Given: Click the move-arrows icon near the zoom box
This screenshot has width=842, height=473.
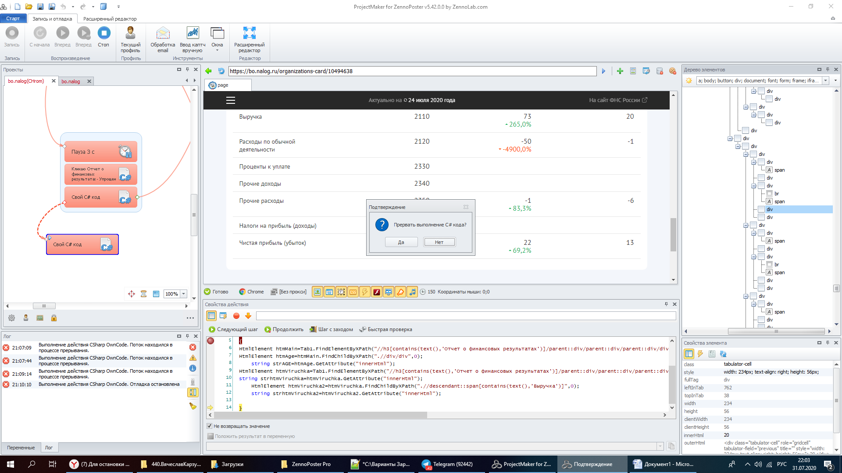Looking at the screenshot, I should click(x=132, y=294).
